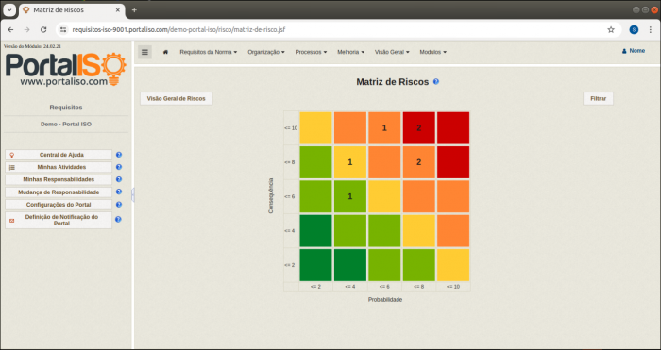Collapse the sidebar using the splitter handle
Image resolution: width=661 pixels, height=350 pixels.
point(133,194)
